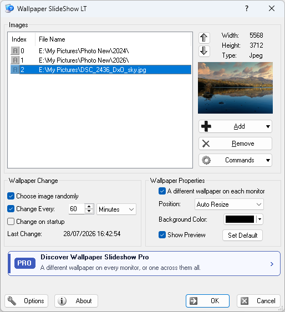Enable Change on startup checkbox
Screen dimensions: 285x312
11,222
